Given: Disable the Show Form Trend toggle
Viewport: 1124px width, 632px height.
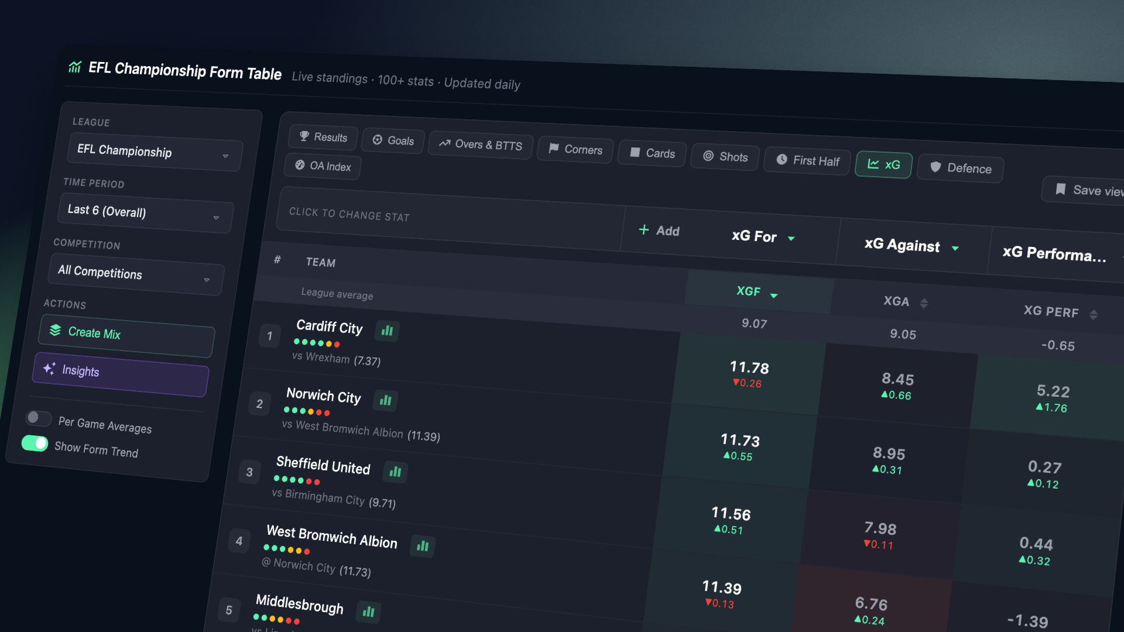Looking at the screenshot, I should click(x=35, y=443).
